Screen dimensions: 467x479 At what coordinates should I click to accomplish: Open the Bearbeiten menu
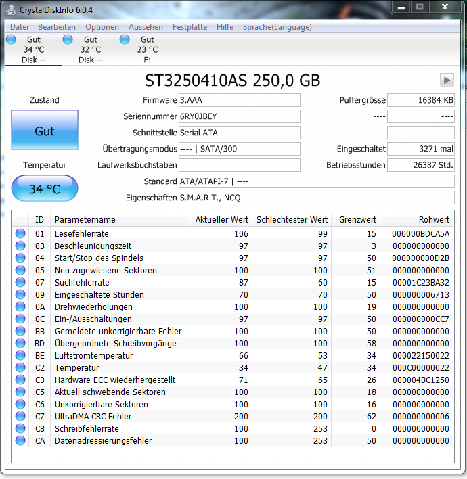tap(57, 27)
